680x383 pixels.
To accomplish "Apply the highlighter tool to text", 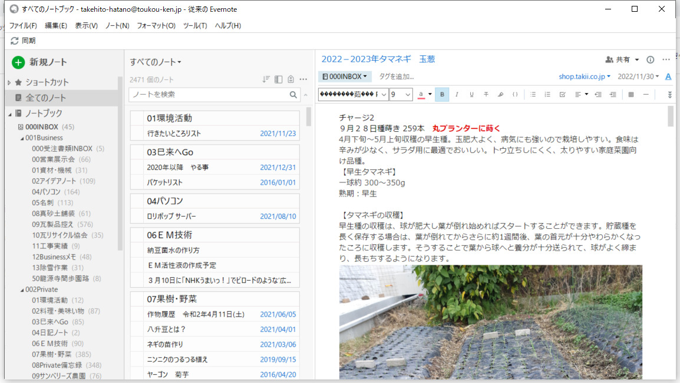I will pyautogui.click(x=501, y=94).
